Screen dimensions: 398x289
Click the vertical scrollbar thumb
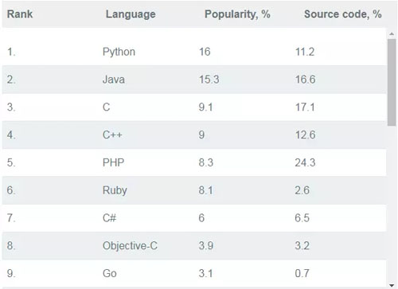coord(392,82)
